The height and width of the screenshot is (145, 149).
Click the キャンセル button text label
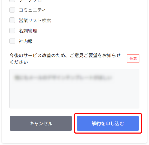41,124
